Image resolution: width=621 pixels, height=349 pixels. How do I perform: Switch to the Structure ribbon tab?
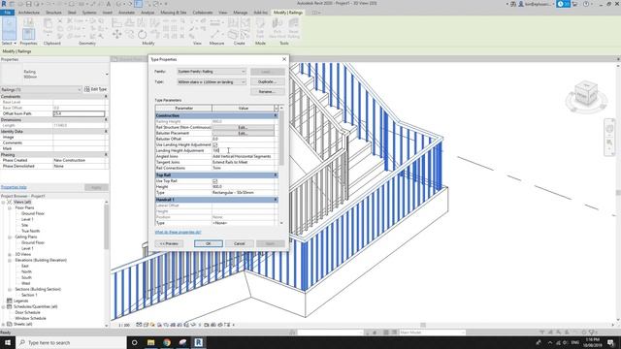click(x=53, y=13)
